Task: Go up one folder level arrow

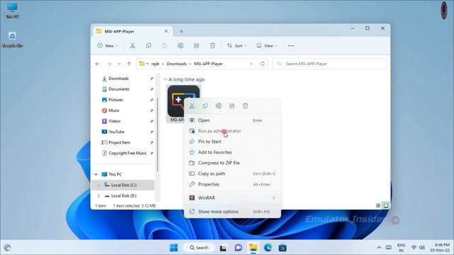Action: 129,64
